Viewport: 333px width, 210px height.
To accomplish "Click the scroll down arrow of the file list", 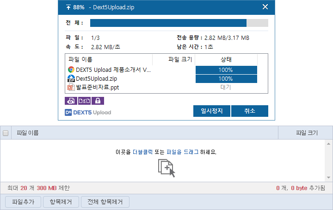I will [x=328, y=178].
